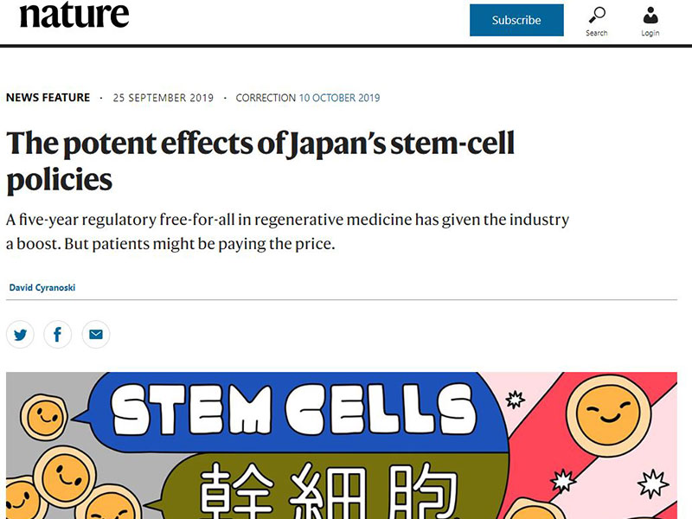The width and height of the screenshot is (692, 519).
Task: Open the Search magnifier icon
Action: (x=597, y=15)
